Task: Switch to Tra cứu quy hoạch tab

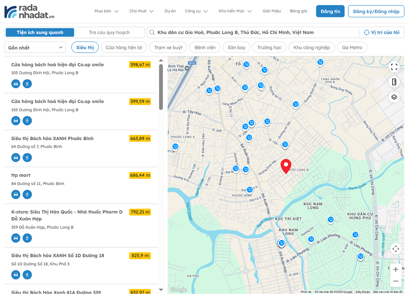Action: coord(109,33)
